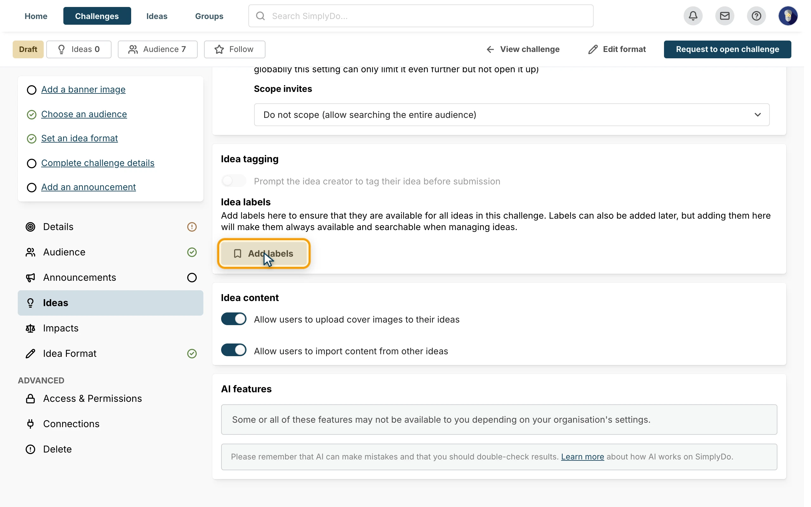811x507 pixels.
Task: Click the Add a banner image checklist circle
Action: [x=31, y=90]
